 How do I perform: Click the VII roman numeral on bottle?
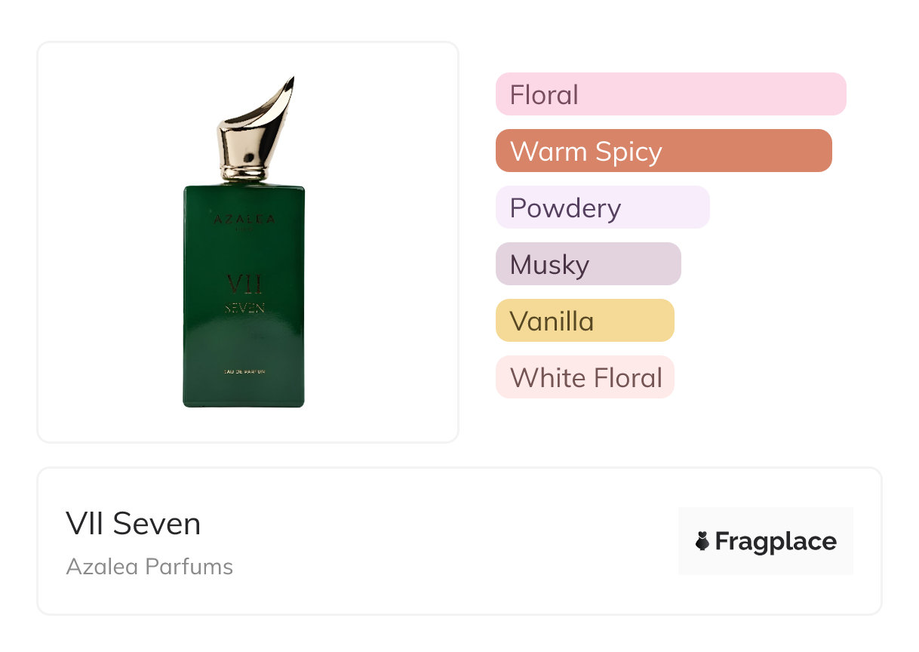click(244, 284)
